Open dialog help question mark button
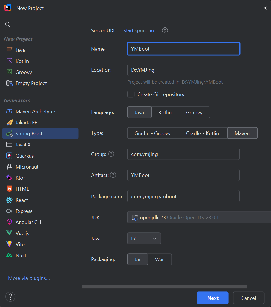The width and height of the screenshot is (271, 307). pyautogui.click(x=10, y=297)
